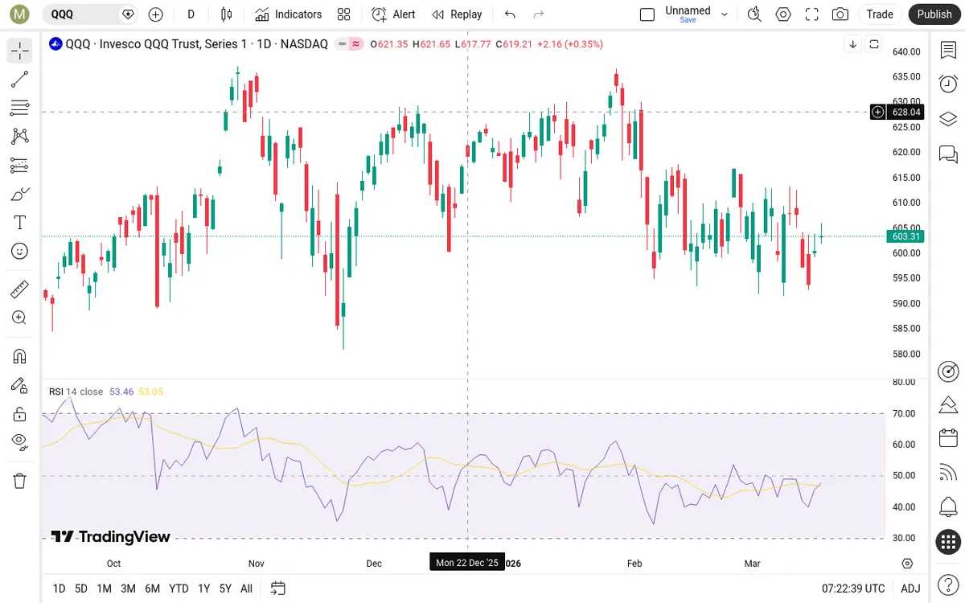
Task: Remove objects with the trash icon
Action: [20, 481]
